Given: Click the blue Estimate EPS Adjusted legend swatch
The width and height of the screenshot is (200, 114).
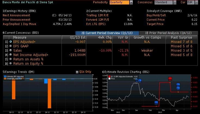Looking at the screenshot, I should point(5,76).
